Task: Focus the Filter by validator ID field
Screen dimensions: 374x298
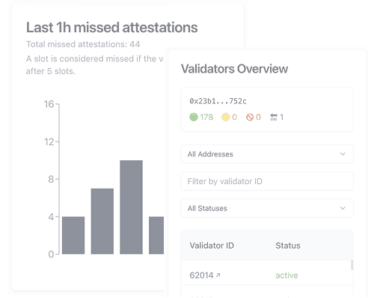Action: click(x=267, y=181)
